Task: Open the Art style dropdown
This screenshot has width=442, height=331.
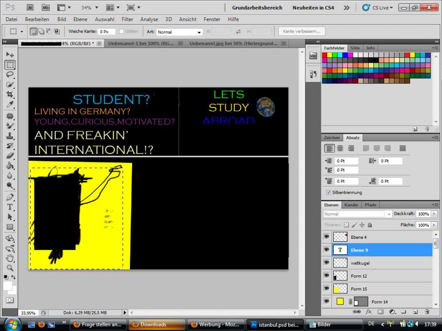Action: pyautogui.click(x=199, y=32)
